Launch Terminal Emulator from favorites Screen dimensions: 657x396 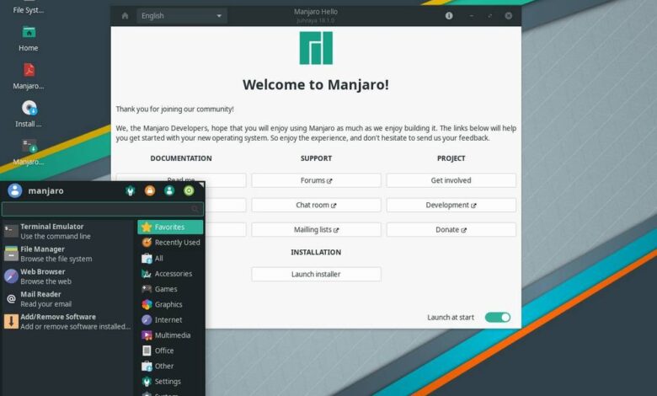[x=68, y=232]
